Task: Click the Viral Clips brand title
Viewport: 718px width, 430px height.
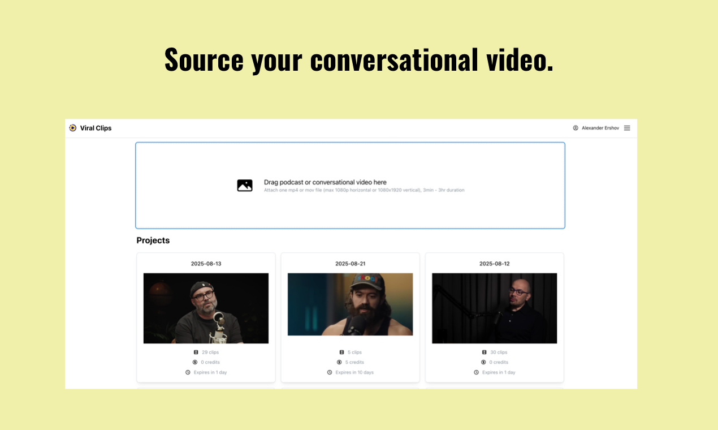Action: tap(96, 128)
